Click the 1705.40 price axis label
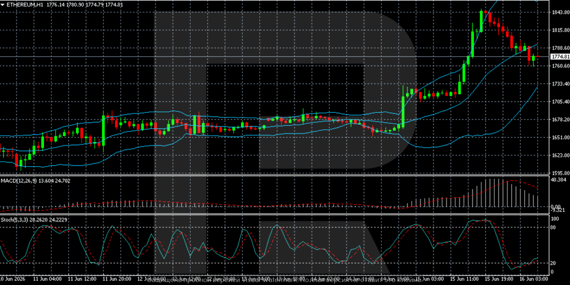The height and width of the screenshot is (285, 570). (x=560, y=102)
